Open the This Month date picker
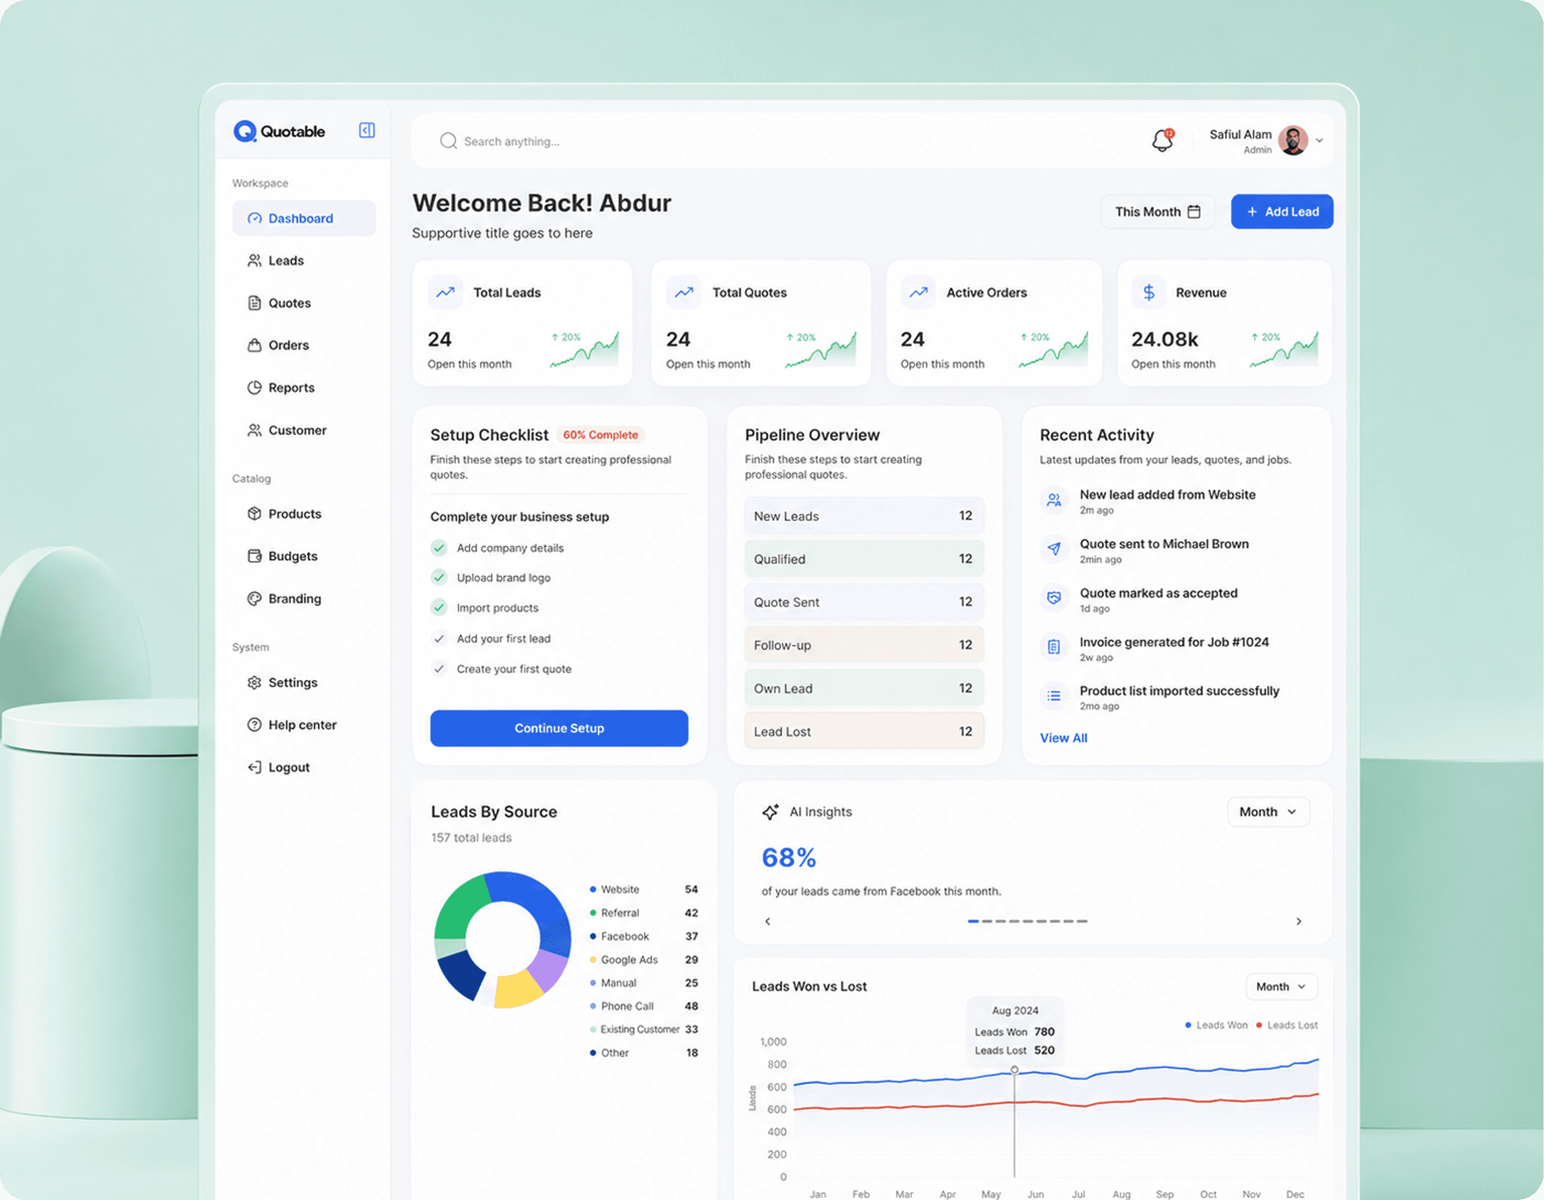The height and width of the screenshot is (1200, 1544). pyautogui.click(x=1158, y=211)
